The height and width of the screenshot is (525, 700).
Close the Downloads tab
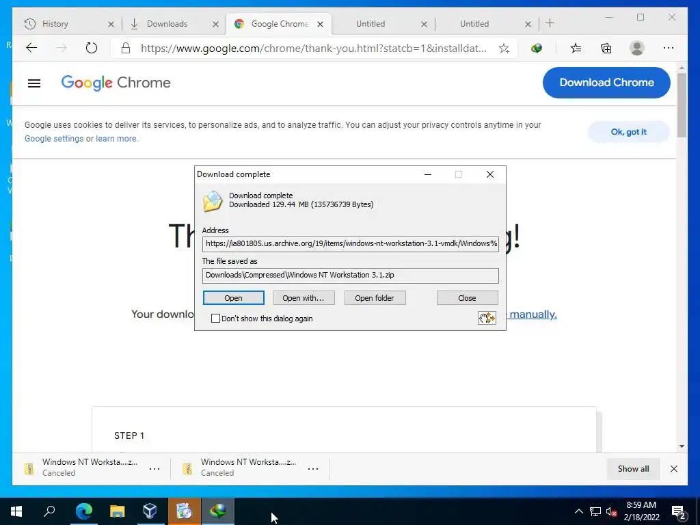[x=215, y=24]
